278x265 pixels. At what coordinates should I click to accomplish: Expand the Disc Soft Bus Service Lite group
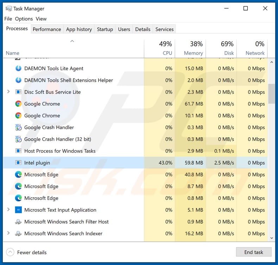coord(8,92)
